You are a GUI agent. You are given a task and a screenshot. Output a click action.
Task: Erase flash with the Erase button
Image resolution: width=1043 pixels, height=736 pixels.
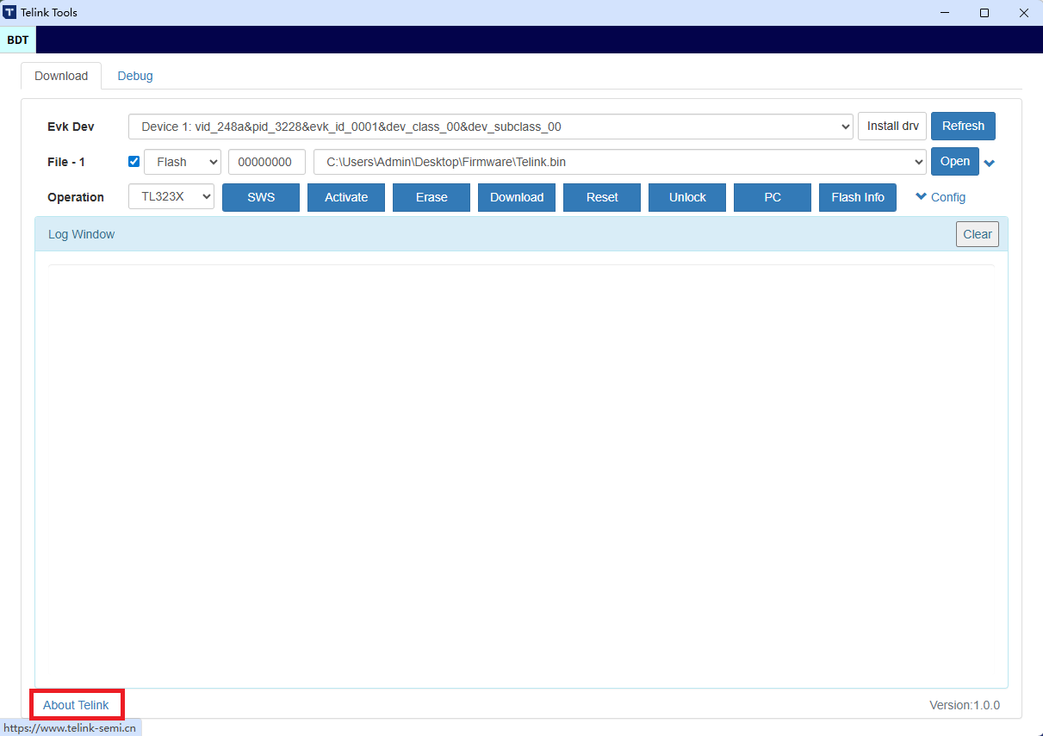[x=431, y=197]
